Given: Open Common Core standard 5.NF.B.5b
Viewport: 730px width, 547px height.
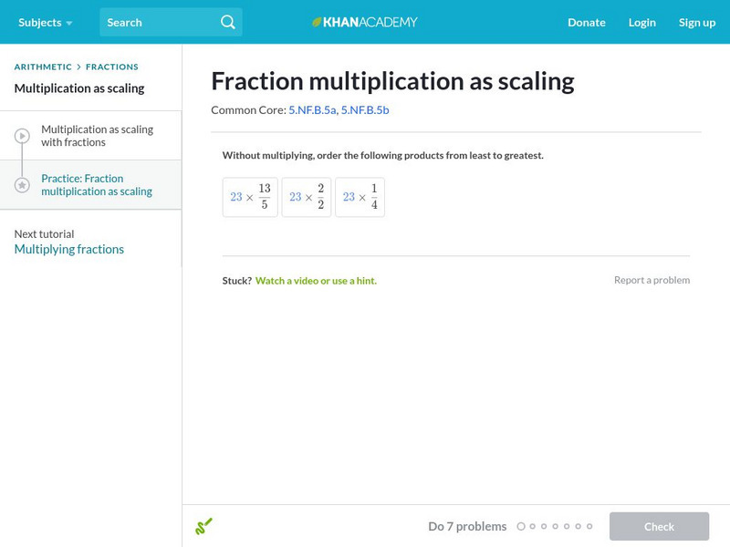Looking at the screenshot, I should pyautogui.click(x=365, y=109).
